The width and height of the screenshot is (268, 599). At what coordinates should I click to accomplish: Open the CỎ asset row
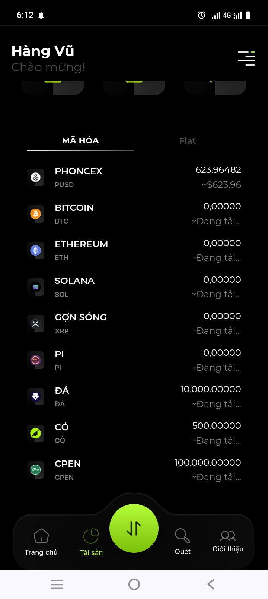(x=134, y=433)
